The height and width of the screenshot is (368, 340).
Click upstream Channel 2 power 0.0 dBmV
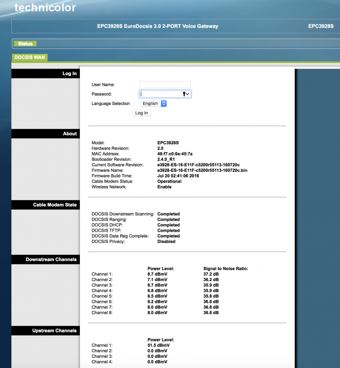click(157, 351)
